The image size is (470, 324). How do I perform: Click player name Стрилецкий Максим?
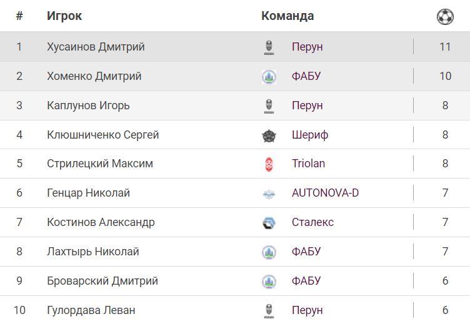pyautogui.click(x=99, y=164)
